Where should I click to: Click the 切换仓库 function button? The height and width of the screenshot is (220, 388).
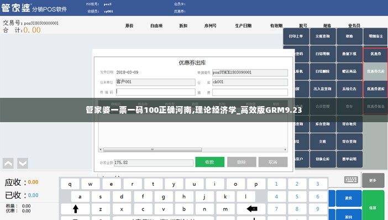click(x=323, y=159)
